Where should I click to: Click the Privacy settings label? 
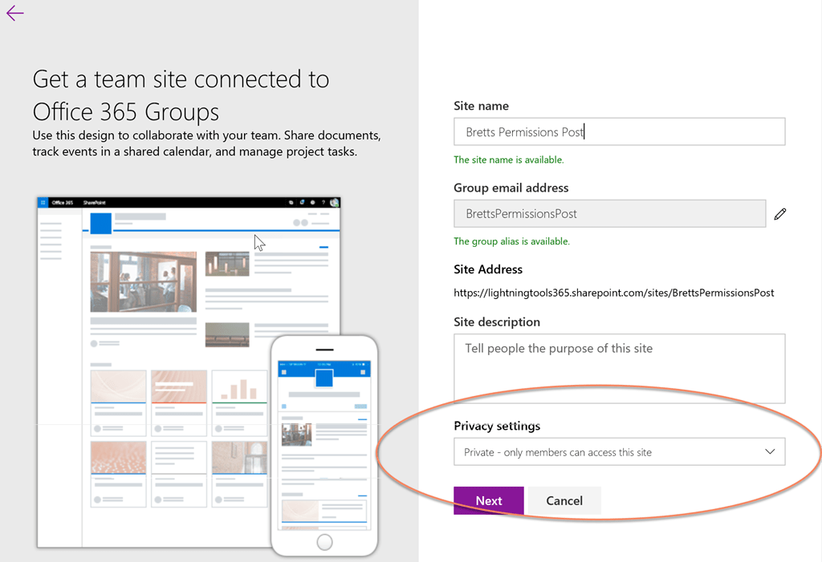point(497,426)
